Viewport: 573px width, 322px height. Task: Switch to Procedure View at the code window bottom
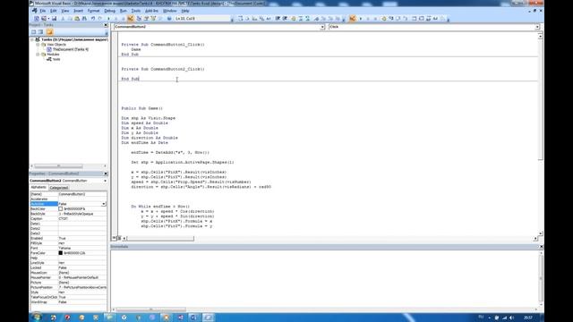[114, 238]
